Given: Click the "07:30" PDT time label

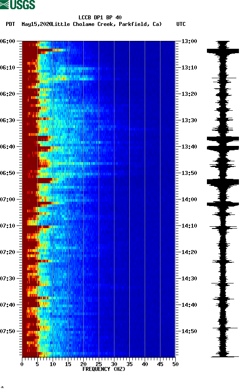Looking at the screenshot, I should tap(7, 279).
